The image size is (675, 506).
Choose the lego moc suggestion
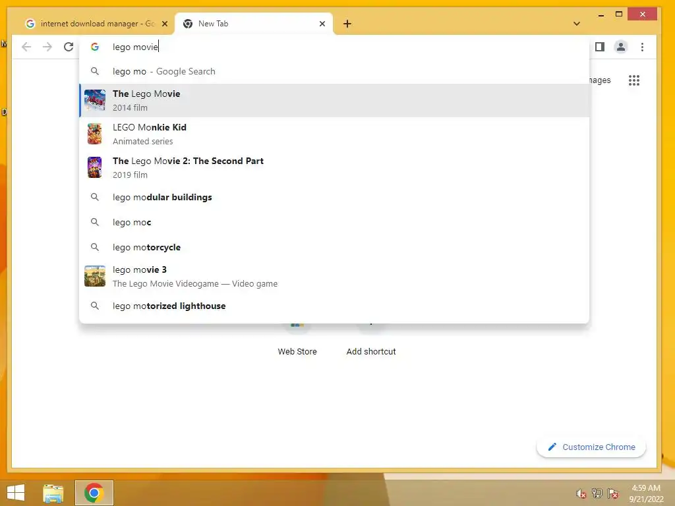pyautogui.click(x=334, y=222)
